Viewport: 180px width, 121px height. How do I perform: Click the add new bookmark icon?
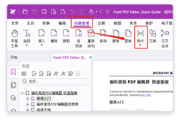(x=34, y=74)
